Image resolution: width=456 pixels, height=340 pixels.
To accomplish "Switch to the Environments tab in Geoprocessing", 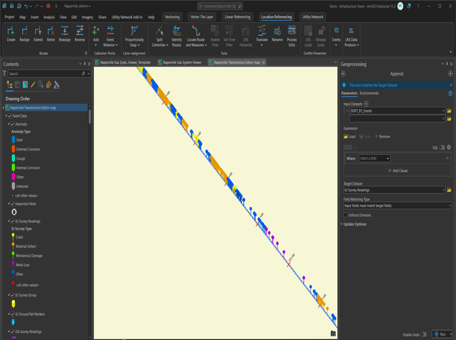I will (x=368, y=93).
